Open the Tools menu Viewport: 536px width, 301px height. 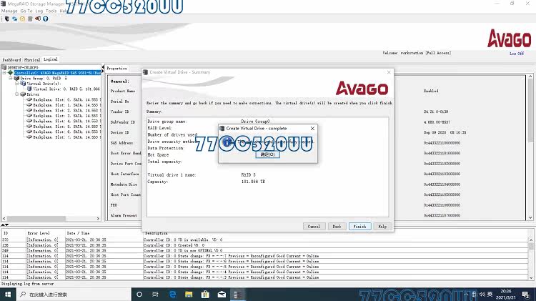[51, 11]
